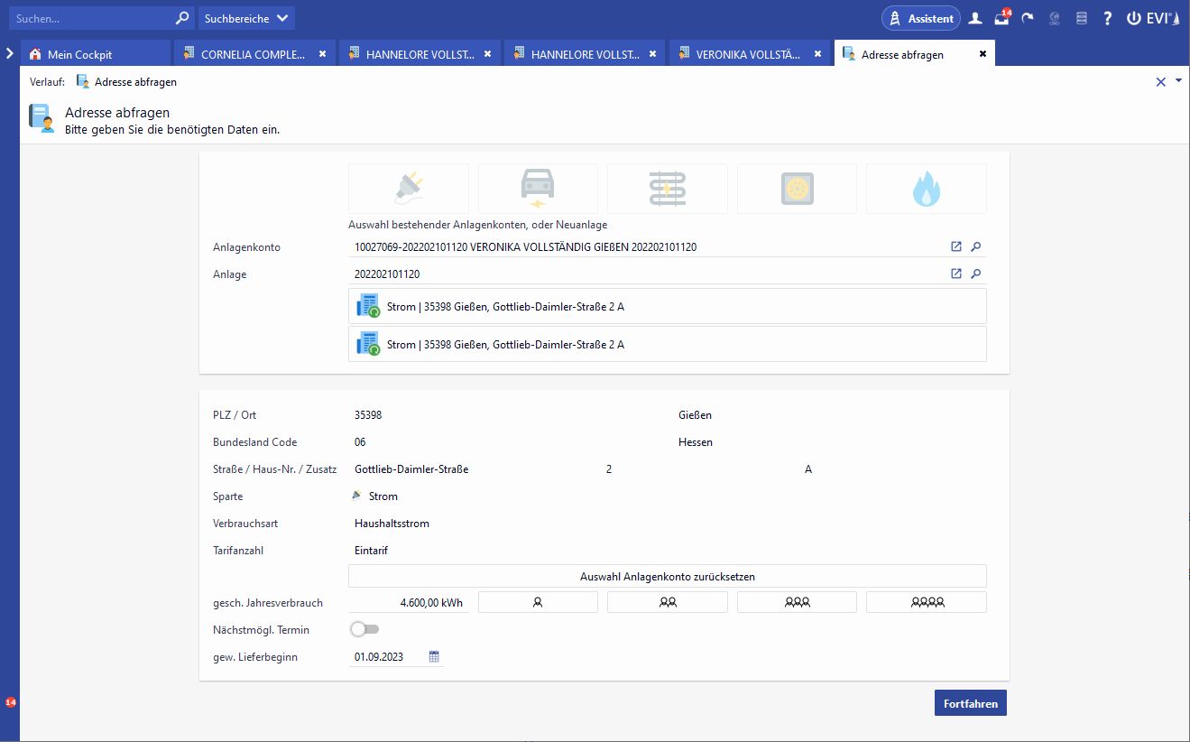The image size is (1190, 742).
Task: Expand the left sidebar chevron
Action: click(9, 53)
